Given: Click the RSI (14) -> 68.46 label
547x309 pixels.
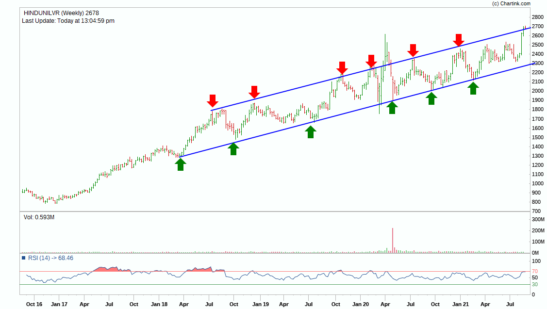Looking at the screenshot, I should (x=50, y=258).
